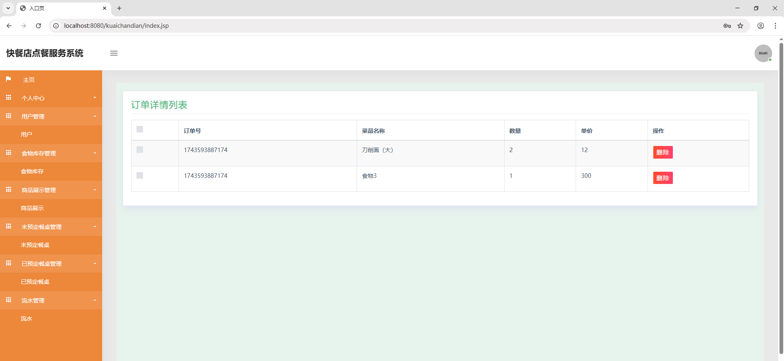
Task: Collapse the 未预定餐桌管理 arrow
Action: coord(95,226)
